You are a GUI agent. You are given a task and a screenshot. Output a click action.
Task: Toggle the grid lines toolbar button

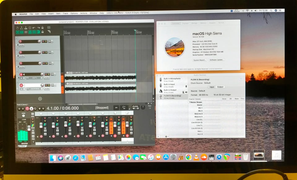tap(34, 32)
